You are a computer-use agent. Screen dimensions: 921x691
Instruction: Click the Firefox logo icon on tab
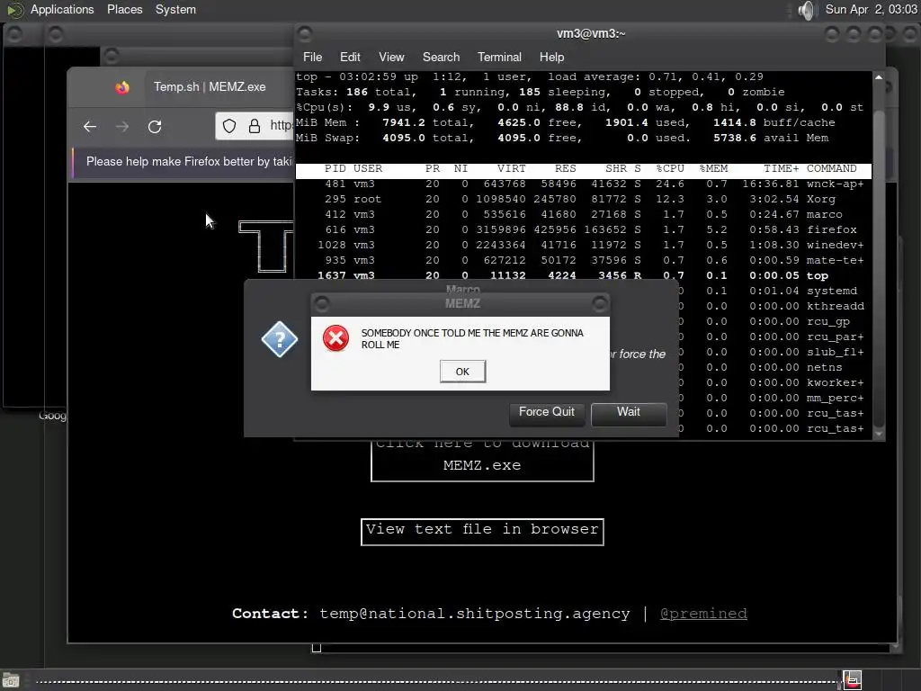[x=122, y=87]
